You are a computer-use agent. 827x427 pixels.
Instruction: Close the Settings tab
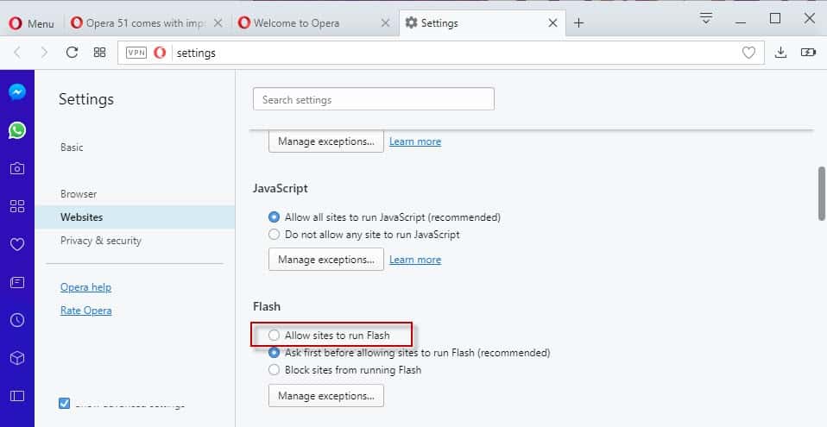tap(552, 23)
